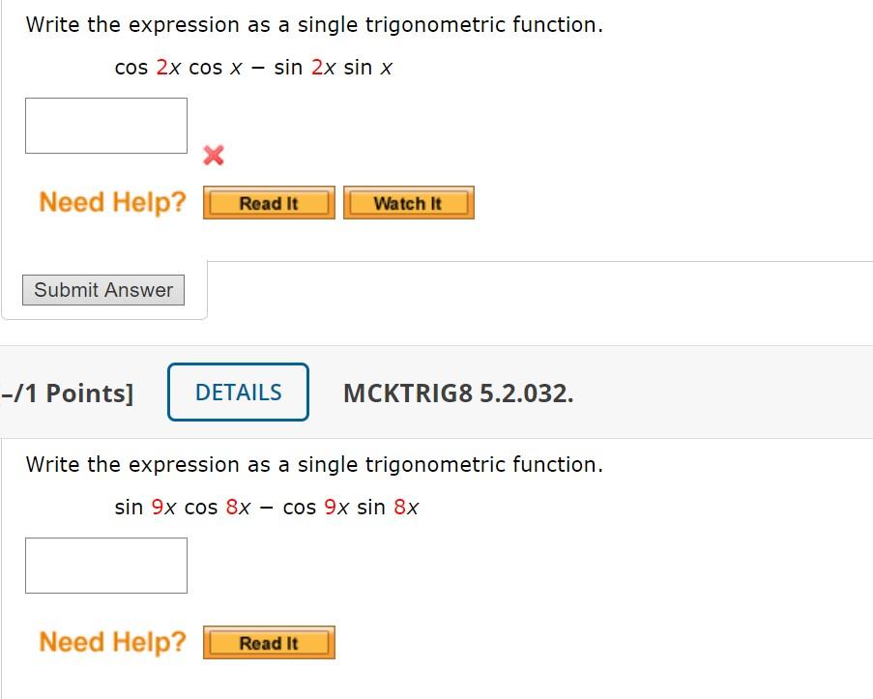Open the Read It help for the first problem
This screenshot has height=699, width=873.
click(268, 203)
